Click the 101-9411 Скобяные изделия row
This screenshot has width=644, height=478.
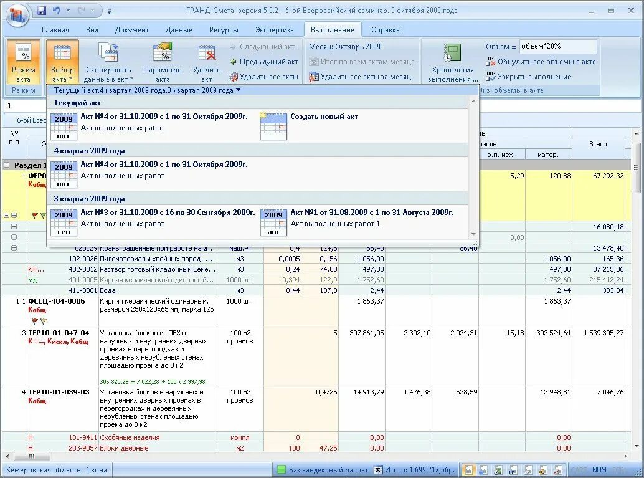pos(316,437)
